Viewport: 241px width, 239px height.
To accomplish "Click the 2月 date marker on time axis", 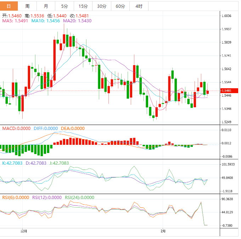I will 163,231.
